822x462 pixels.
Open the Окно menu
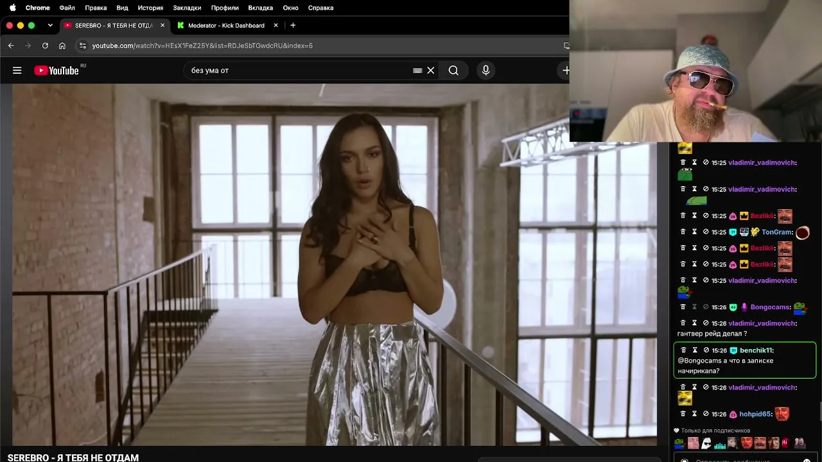(x=290, y=8)
